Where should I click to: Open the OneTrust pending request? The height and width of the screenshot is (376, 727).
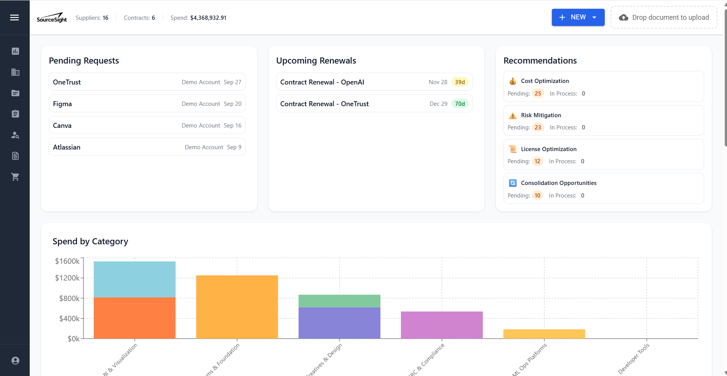[x=147, y=81]
